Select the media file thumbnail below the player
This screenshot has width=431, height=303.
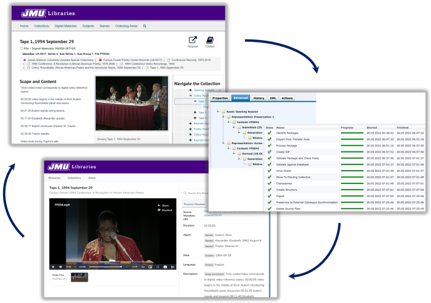[79, 277]
